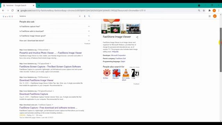
Task: Clear the search box with X
Action: click(x=80, y=16)
